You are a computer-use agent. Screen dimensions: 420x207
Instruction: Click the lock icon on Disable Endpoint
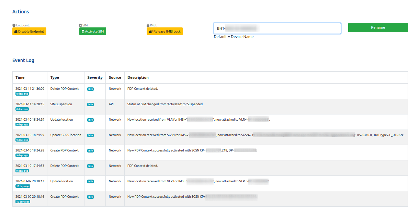point(15,32)
